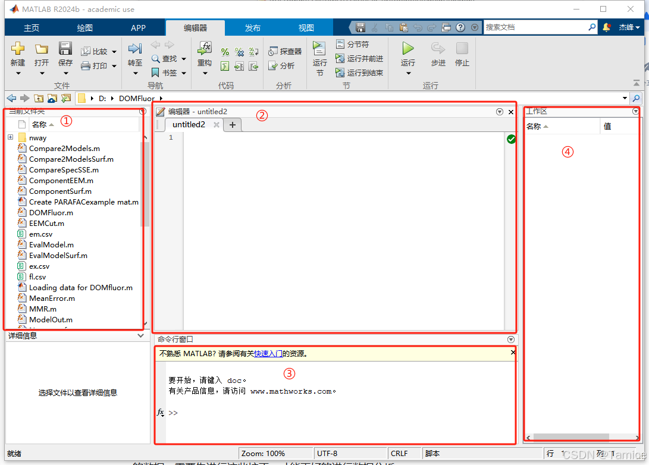The width and height of the screenshot is (649, 465).
Task: Click the increase indent icon
Action: click(239, 66)
